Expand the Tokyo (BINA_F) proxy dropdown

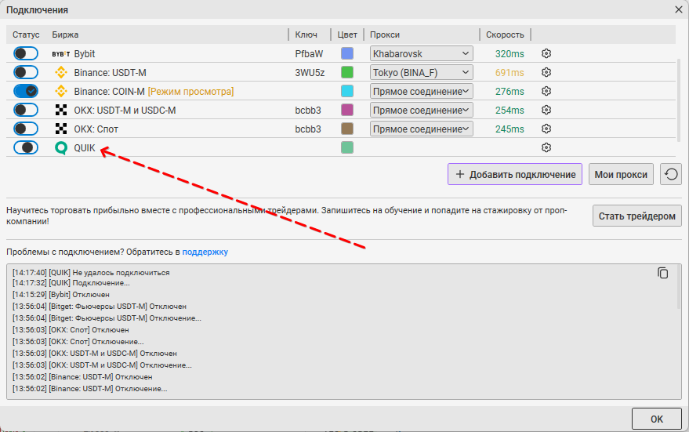click(x=422, y=72)
